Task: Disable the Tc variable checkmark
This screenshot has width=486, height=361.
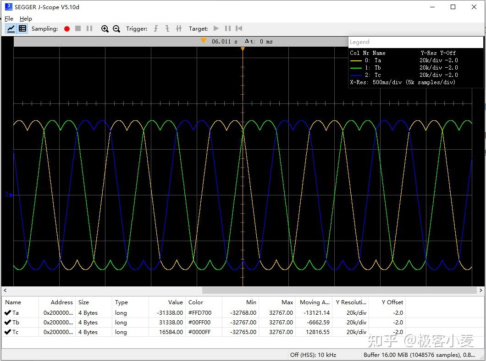Action: click(8, 332)
